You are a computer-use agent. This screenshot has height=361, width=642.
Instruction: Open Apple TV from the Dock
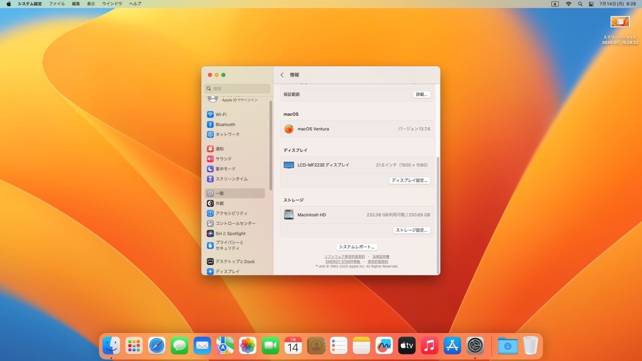point(407,345)
